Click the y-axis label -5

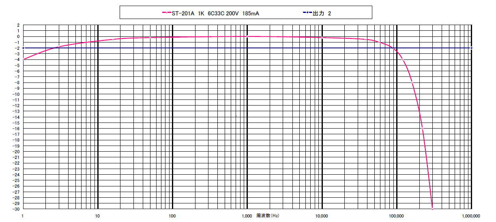click(x=17, y=65)
